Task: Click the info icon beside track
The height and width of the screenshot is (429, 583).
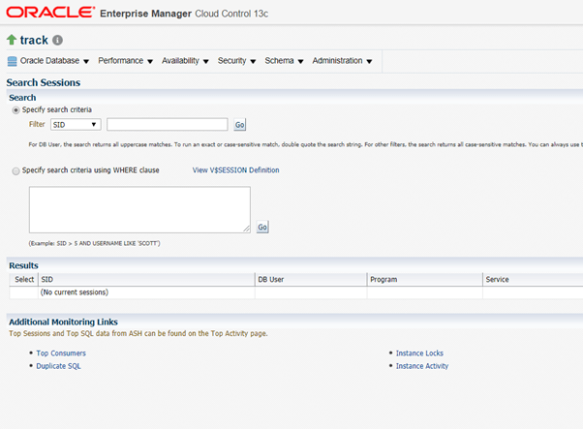Action: (57, 41)
